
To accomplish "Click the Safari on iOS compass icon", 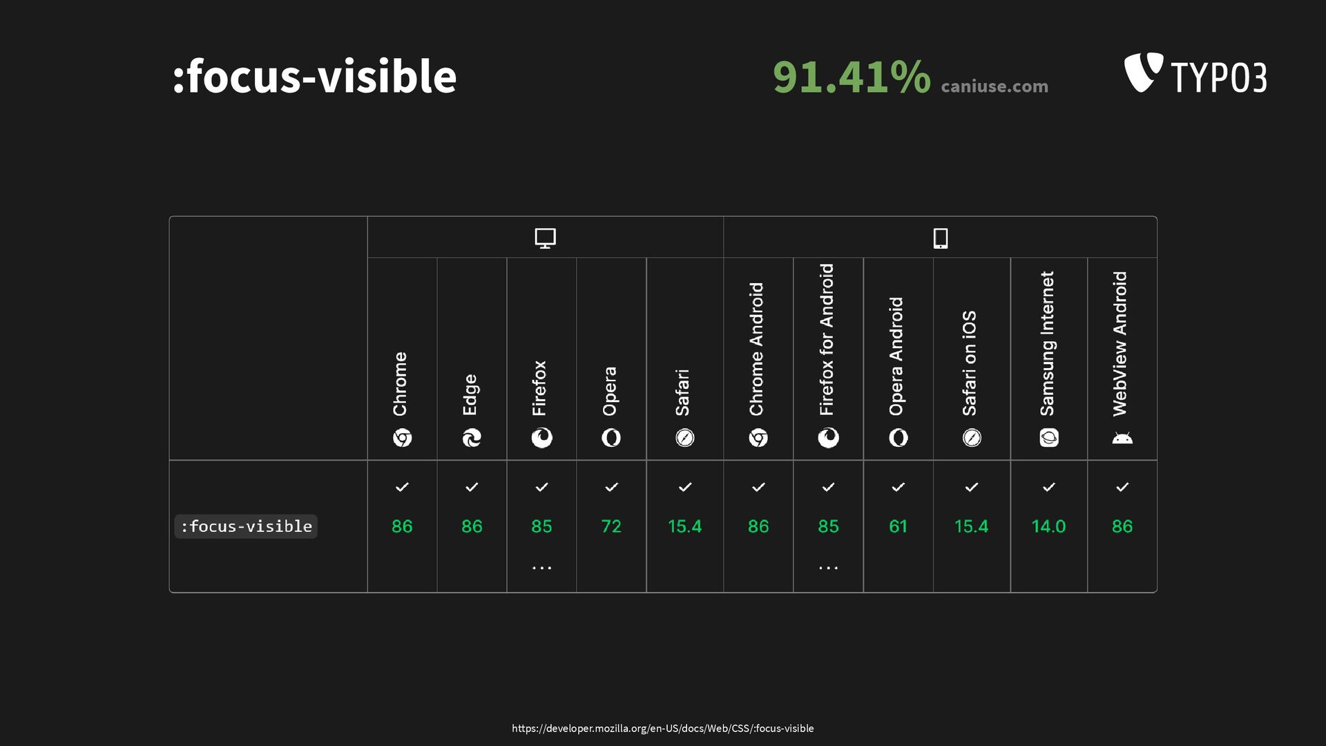I will pyautogui.click(x=972, y=438).
